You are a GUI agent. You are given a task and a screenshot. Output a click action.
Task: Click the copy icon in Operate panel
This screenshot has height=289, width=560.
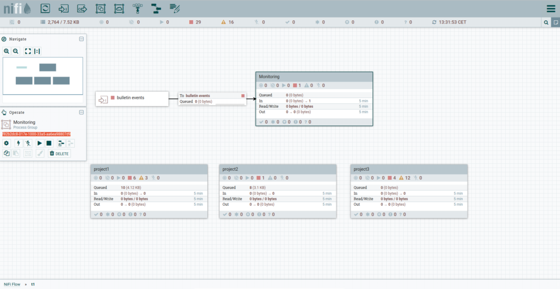click(x=7, y=153)
